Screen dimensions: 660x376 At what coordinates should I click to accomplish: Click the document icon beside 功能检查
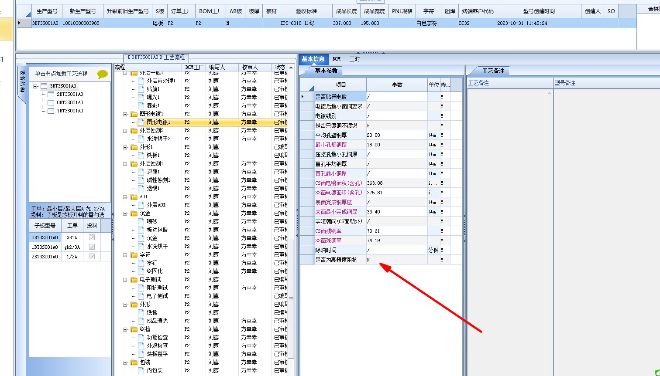(141, 337)
